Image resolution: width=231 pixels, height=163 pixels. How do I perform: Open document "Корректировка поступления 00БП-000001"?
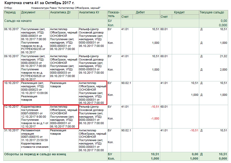pyautogui.click(x=35, y=117)
